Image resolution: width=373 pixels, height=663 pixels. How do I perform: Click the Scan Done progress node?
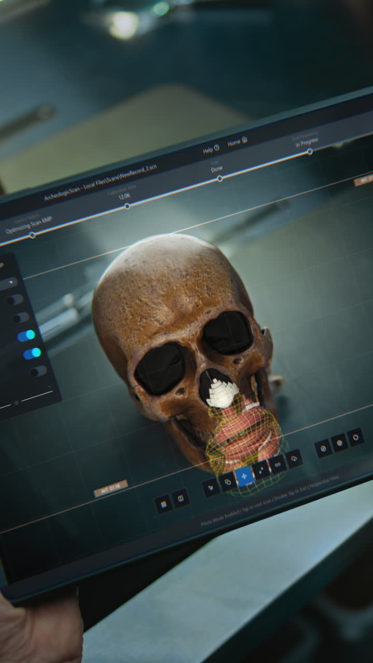tap(220, 178)
